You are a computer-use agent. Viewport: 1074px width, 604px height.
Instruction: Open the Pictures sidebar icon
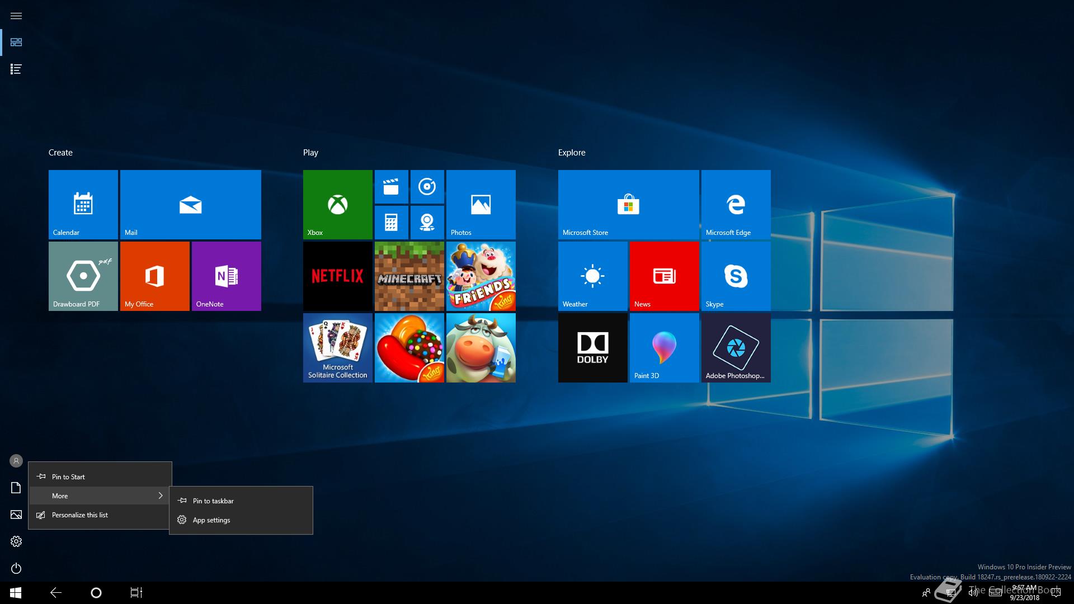(16, 515)
